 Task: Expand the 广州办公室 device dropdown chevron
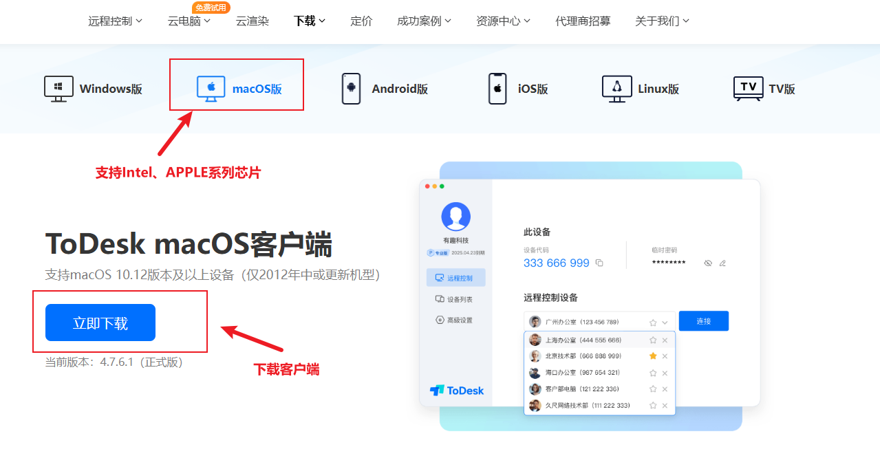pos(665,323)
